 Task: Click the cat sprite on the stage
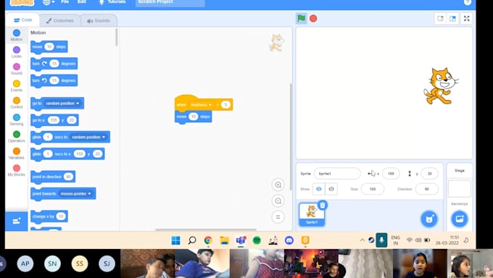(x=441, y=86)
